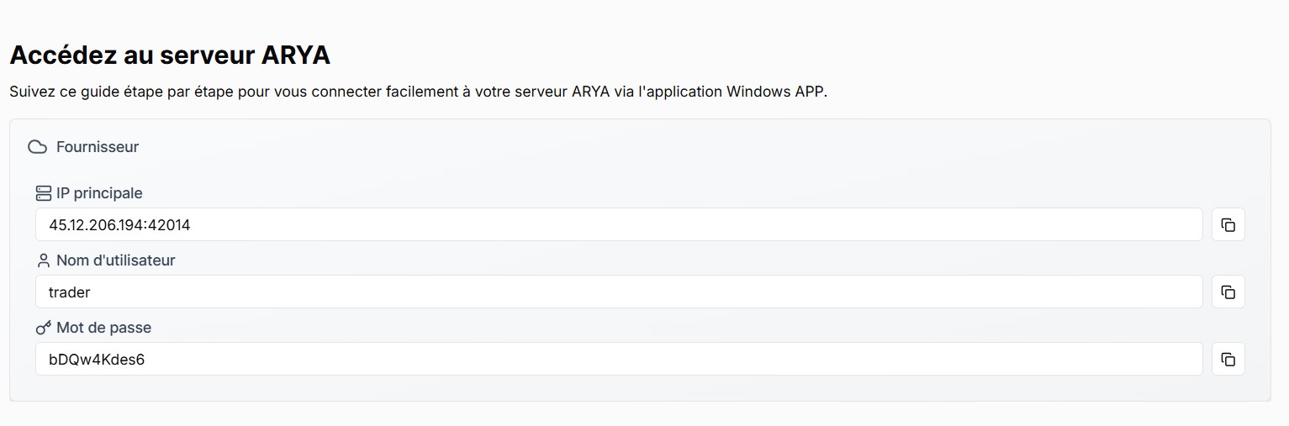Click the server icon beside IP principale
Image resolution: width=1289 pixels, height=426 pixels.
(x=44, y=193)
